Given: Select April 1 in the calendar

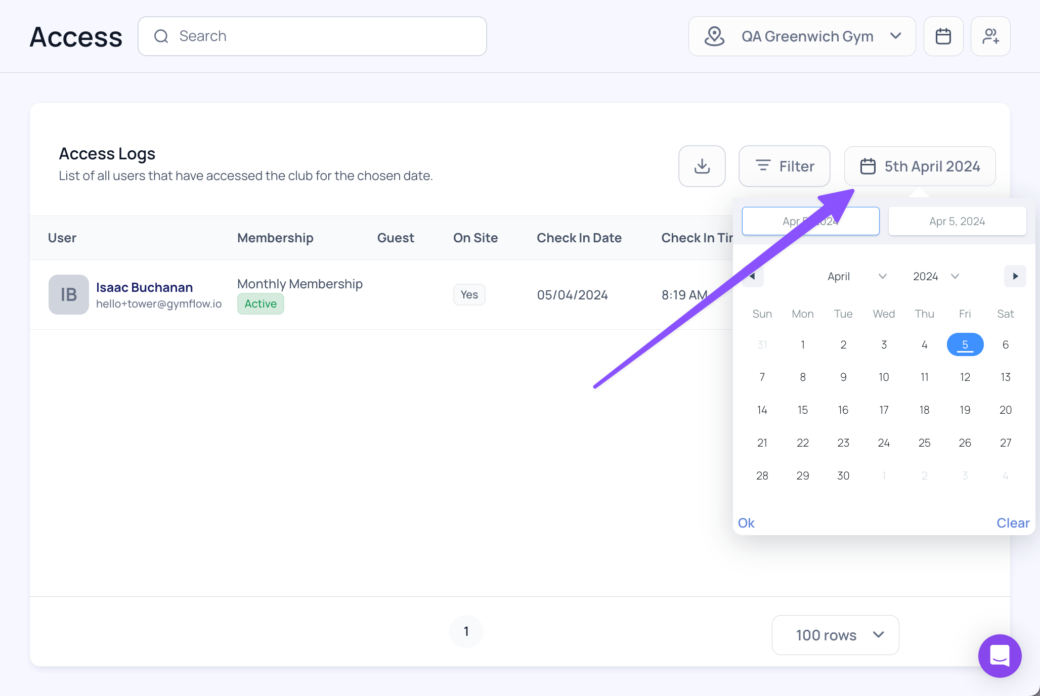Looking at the screenshot, I should tap(803, 344).
